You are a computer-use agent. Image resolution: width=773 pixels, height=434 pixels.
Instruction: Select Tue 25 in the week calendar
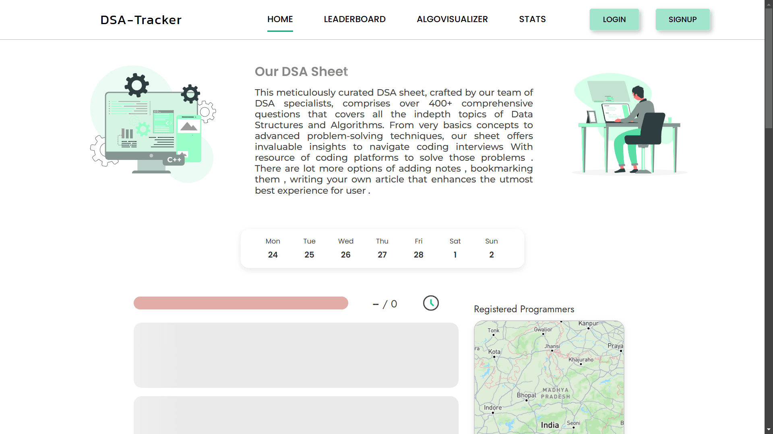pyautogui.click(x=309, y=248)
